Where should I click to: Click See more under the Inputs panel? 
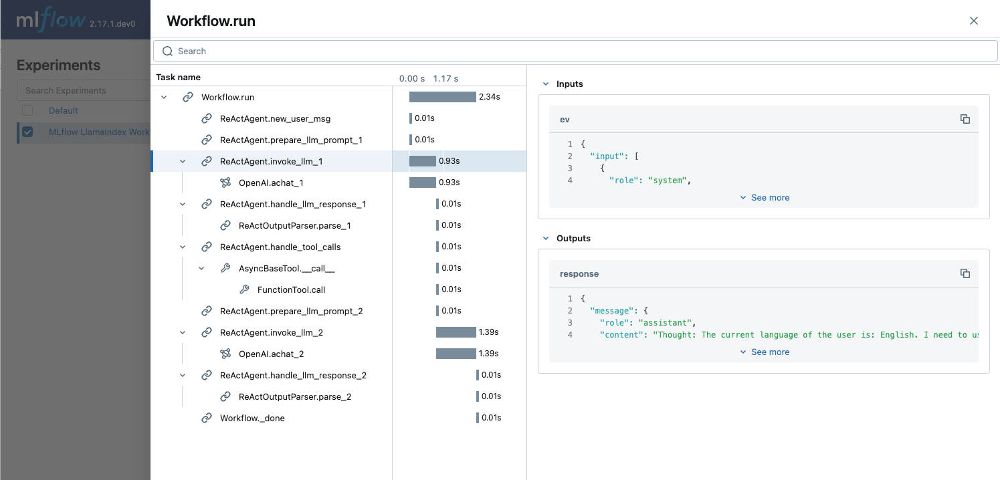(x=765, y=197)
